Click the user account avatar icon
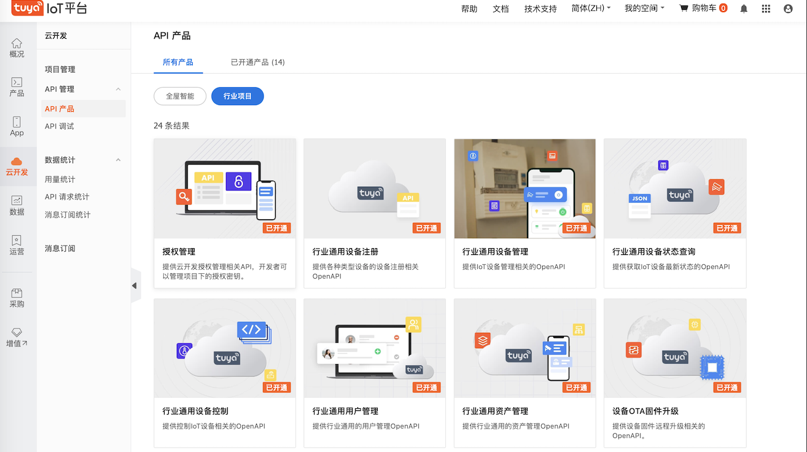This screenshot has width=807, height=452. click(788, 9)
